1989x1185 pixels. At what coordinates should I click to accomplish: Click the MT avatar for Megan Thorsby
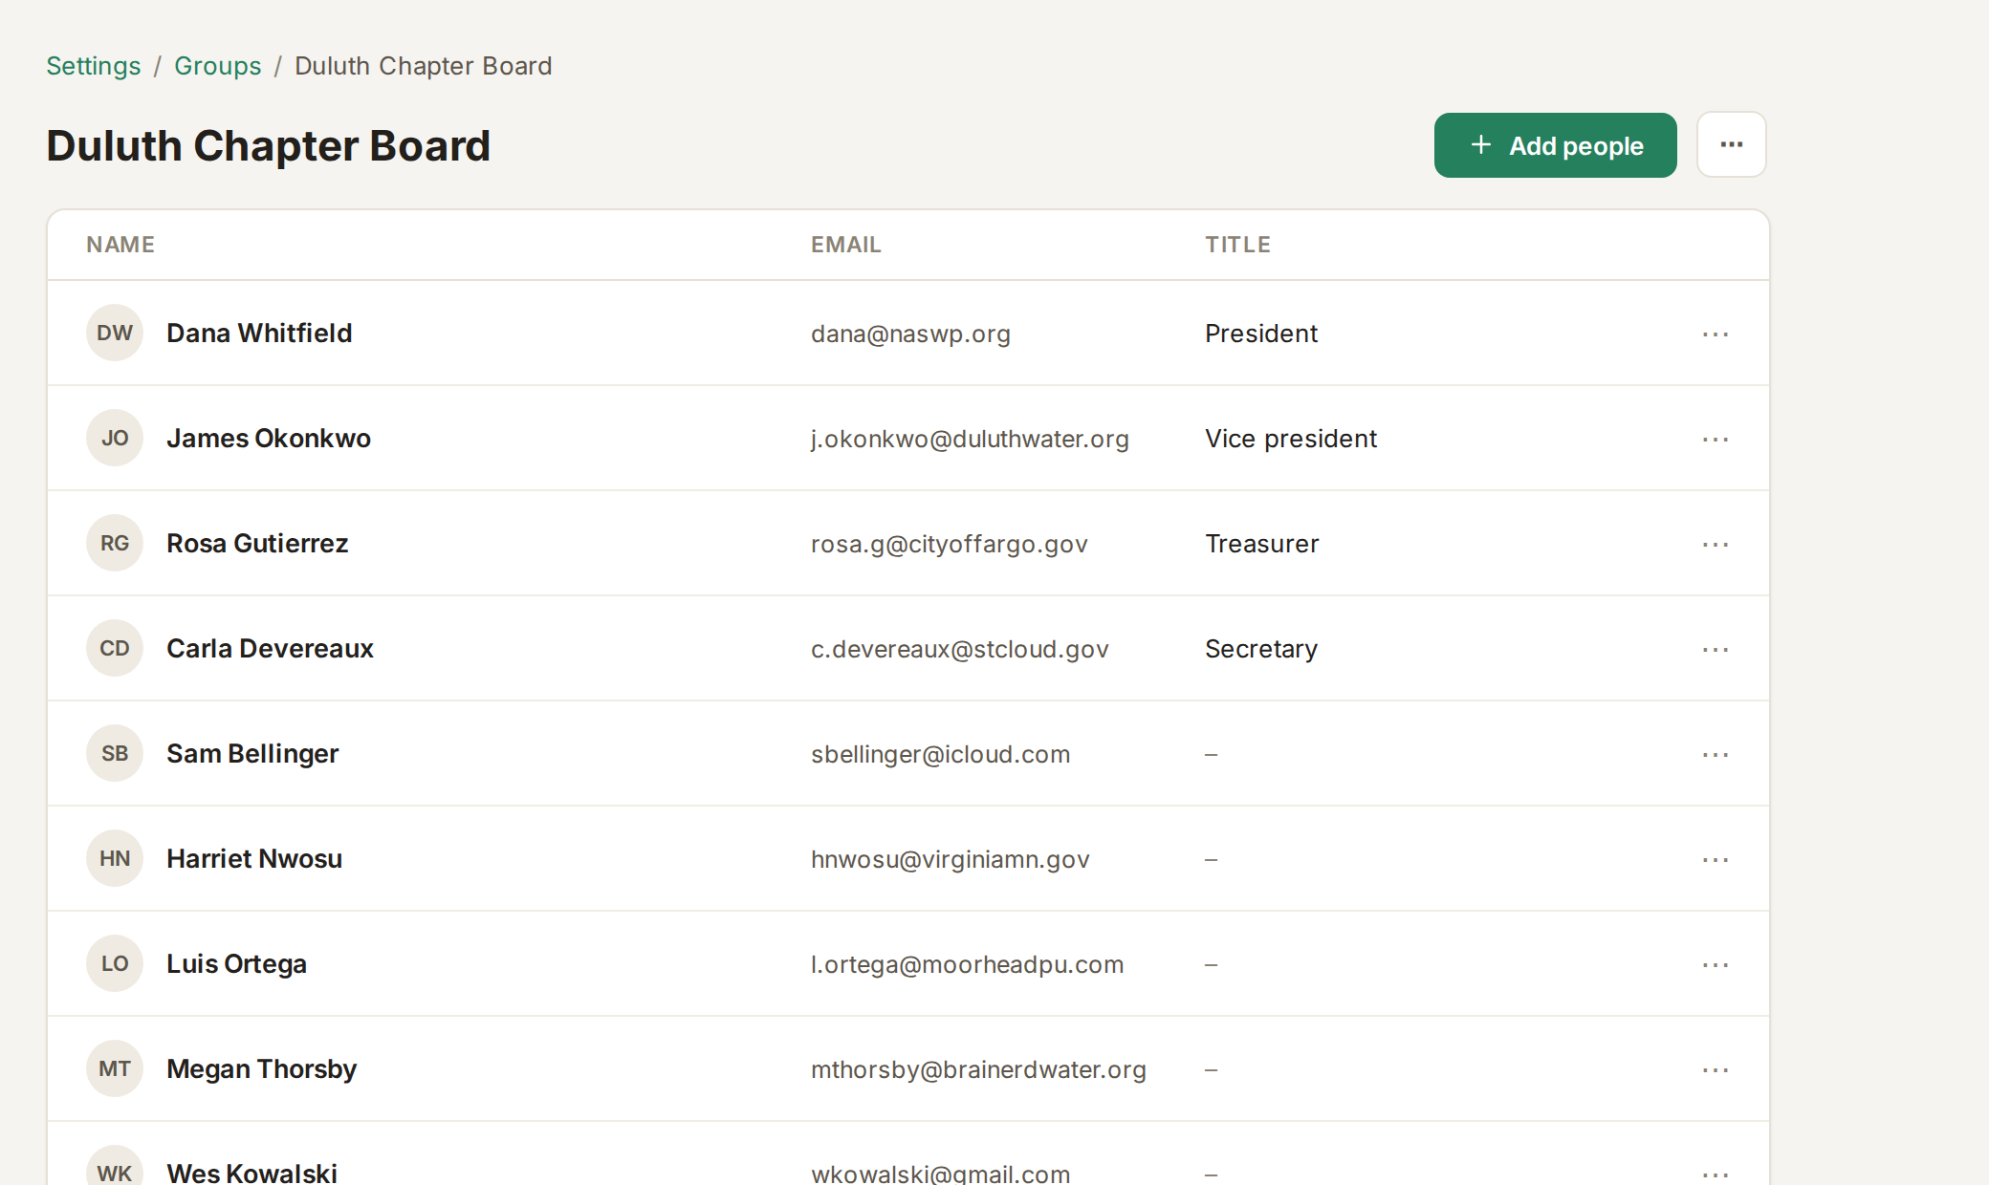[115, 1068]
